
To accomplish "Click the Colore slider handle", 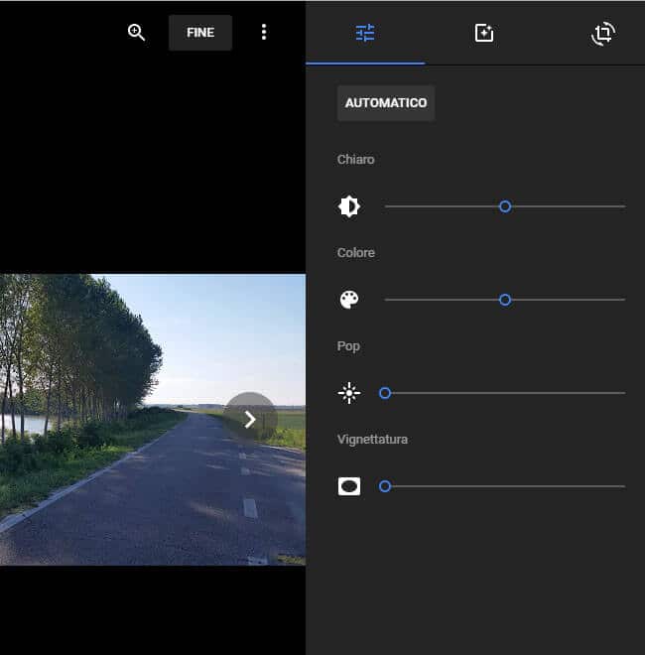I will 505,300.
